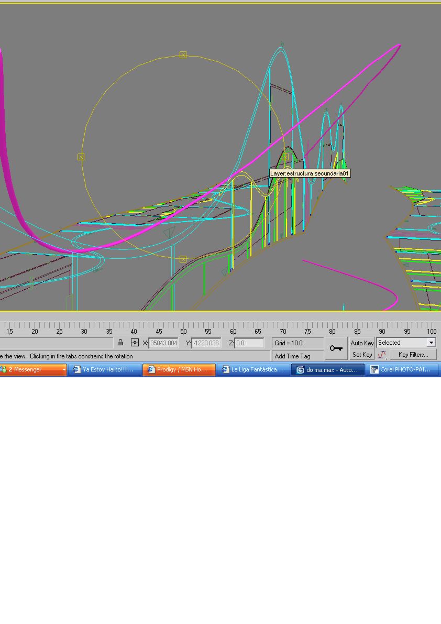The width and height of the screenshot is (441, 624).
Task: Click frame 100 on the time ruler
Action: click(432, 332)
